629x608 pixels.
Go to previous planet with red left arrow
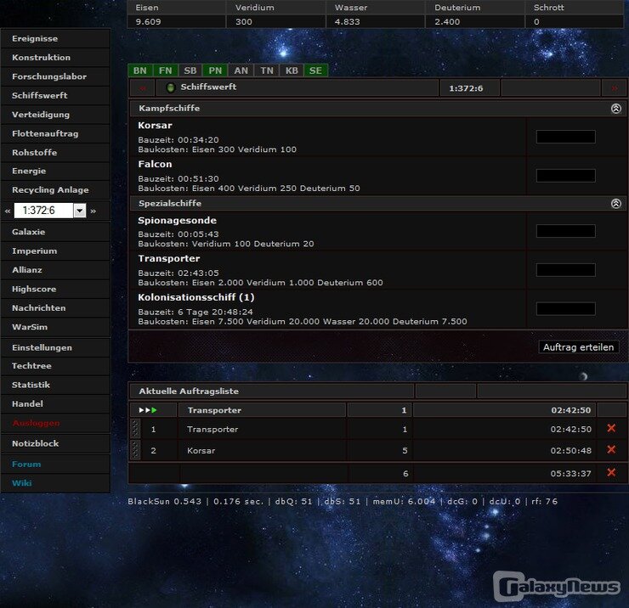[143, 87]
